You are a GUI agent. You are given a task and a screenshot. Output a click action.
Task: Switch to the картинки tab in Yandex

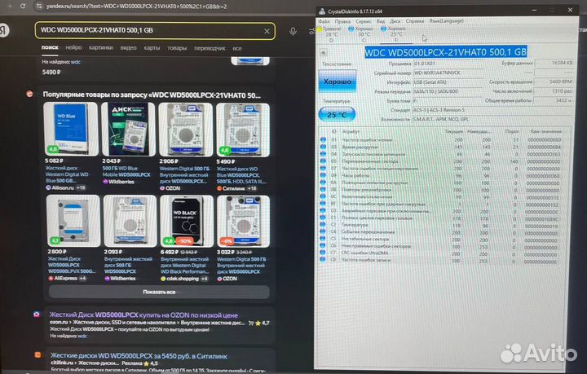click(101, 47)
